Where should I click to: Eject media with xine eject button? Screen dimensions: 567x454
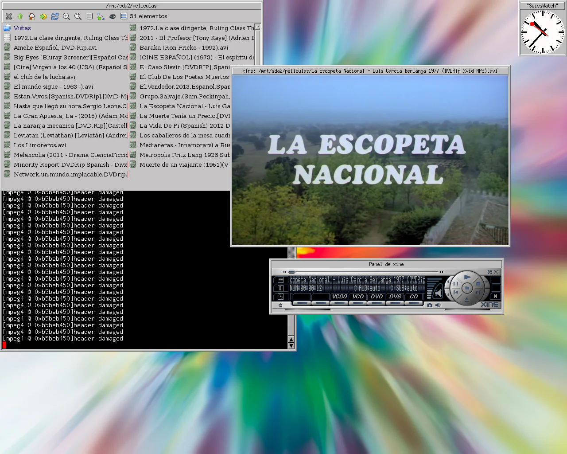[x=467, y=300]
